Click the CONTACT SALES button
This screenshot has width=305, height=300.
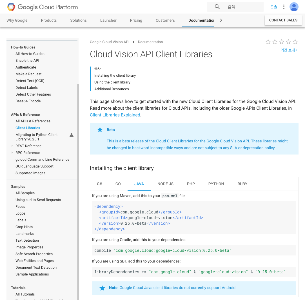coord(283,20)
